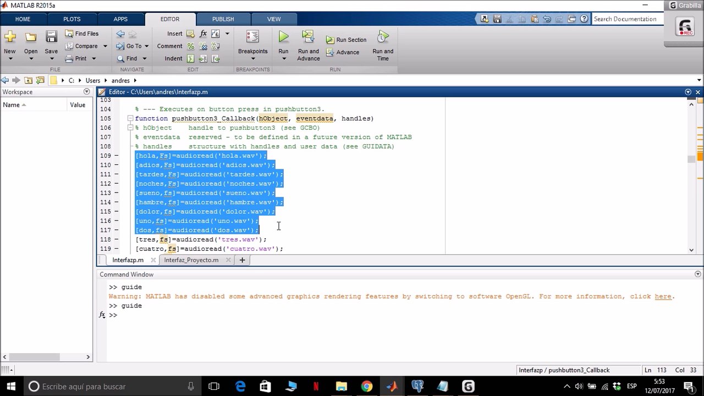Open the Help question mark icon
This screenshot has width=704, height=396.
coord(584,19)
